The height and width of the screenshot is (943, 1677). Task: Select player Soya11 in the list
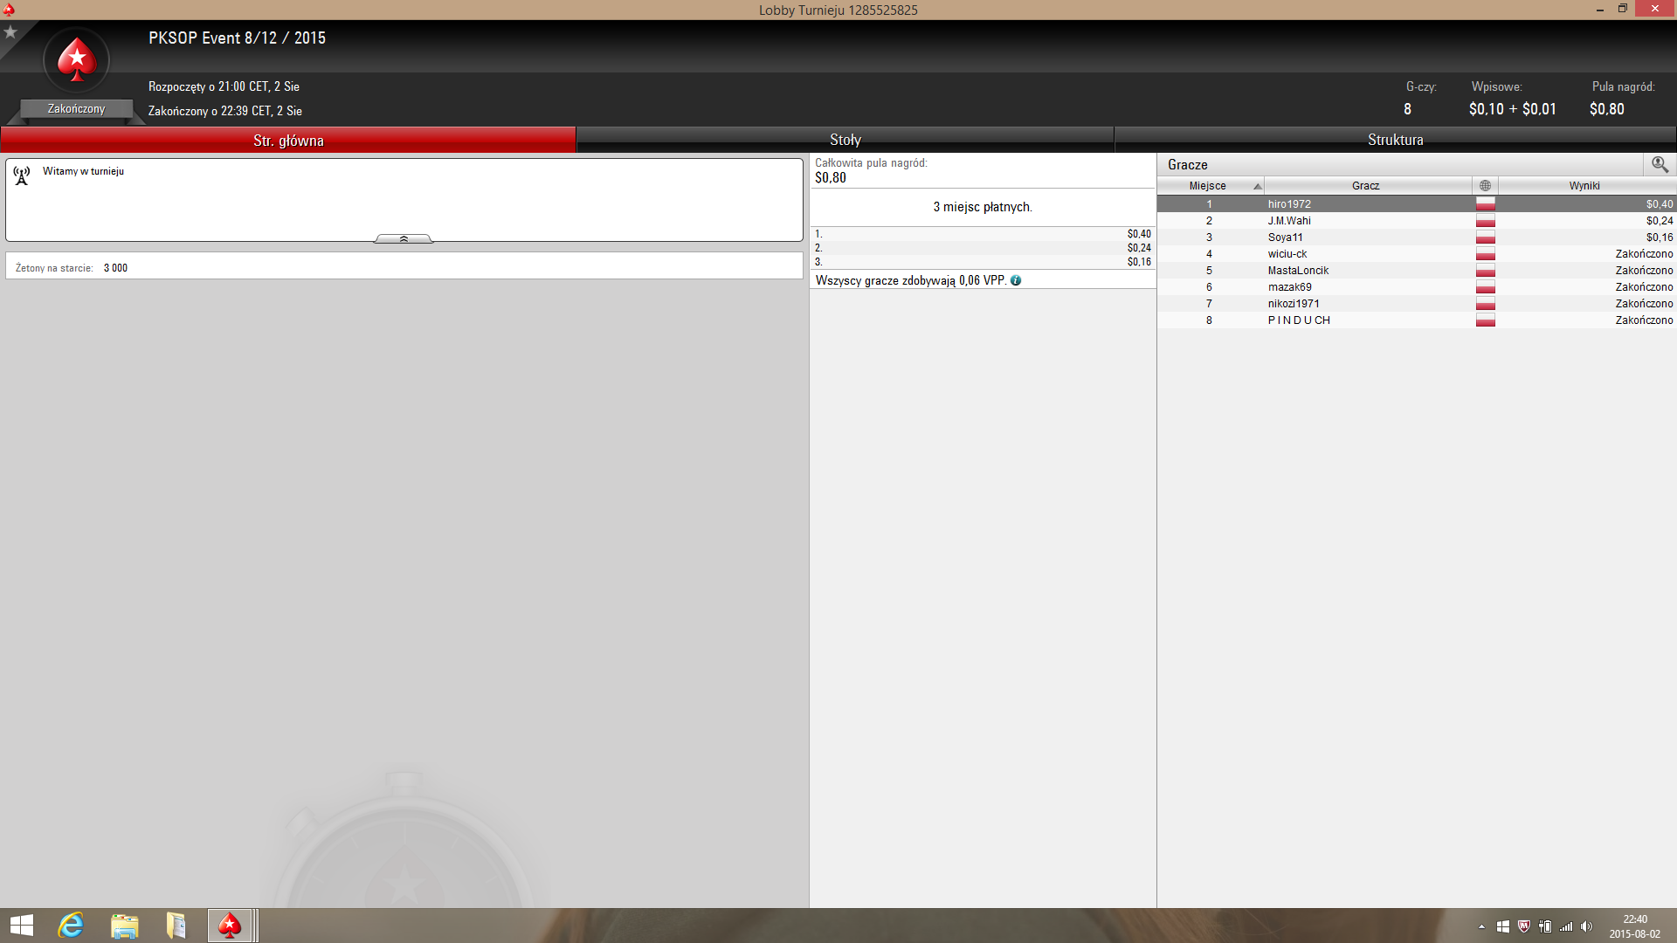tap(1417, 237)
